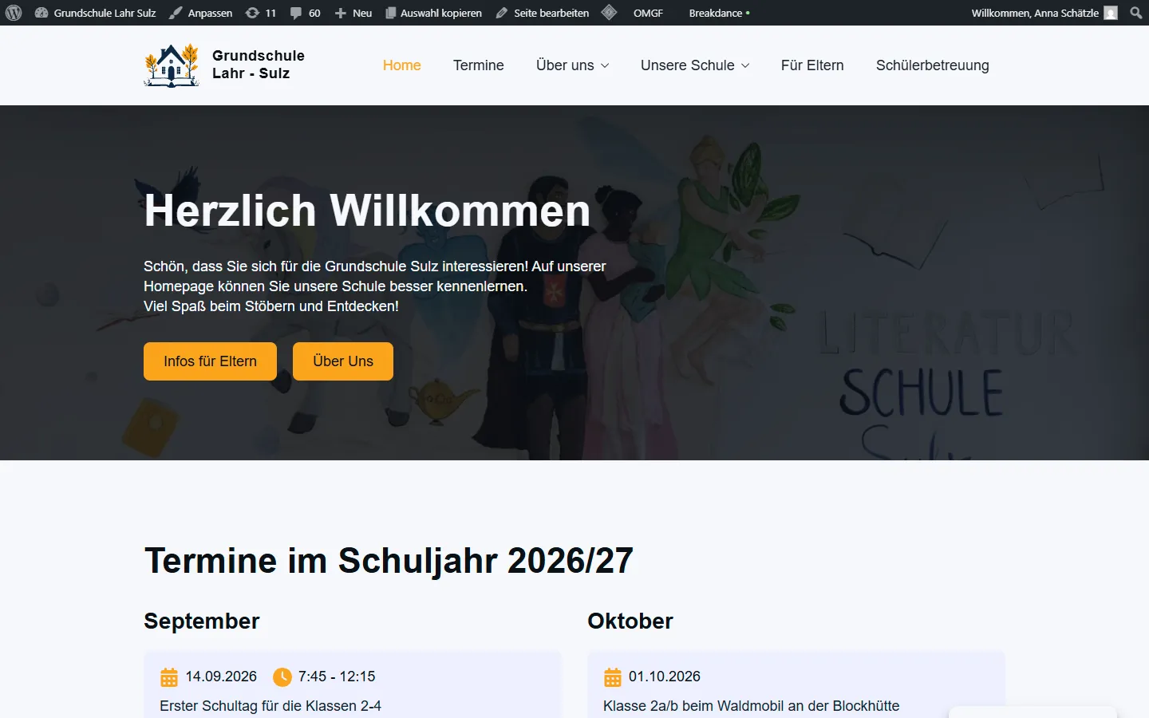The height and width of the screenshot is (718, 1149).
Task: Click Auswahl kopieren in admin bar
Action: [x=433, y=13]
